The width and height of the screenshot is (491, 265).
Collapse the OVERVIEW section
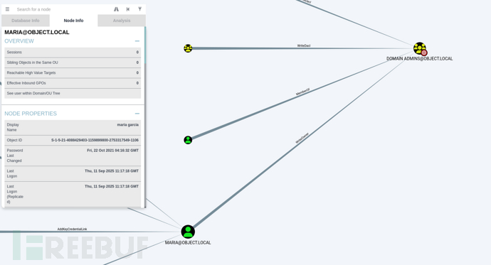(137, 41)
